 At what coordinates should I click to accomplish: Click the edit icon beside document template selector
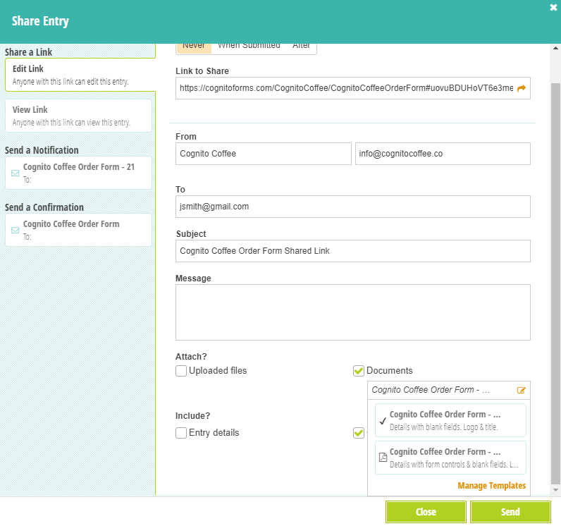522,390
